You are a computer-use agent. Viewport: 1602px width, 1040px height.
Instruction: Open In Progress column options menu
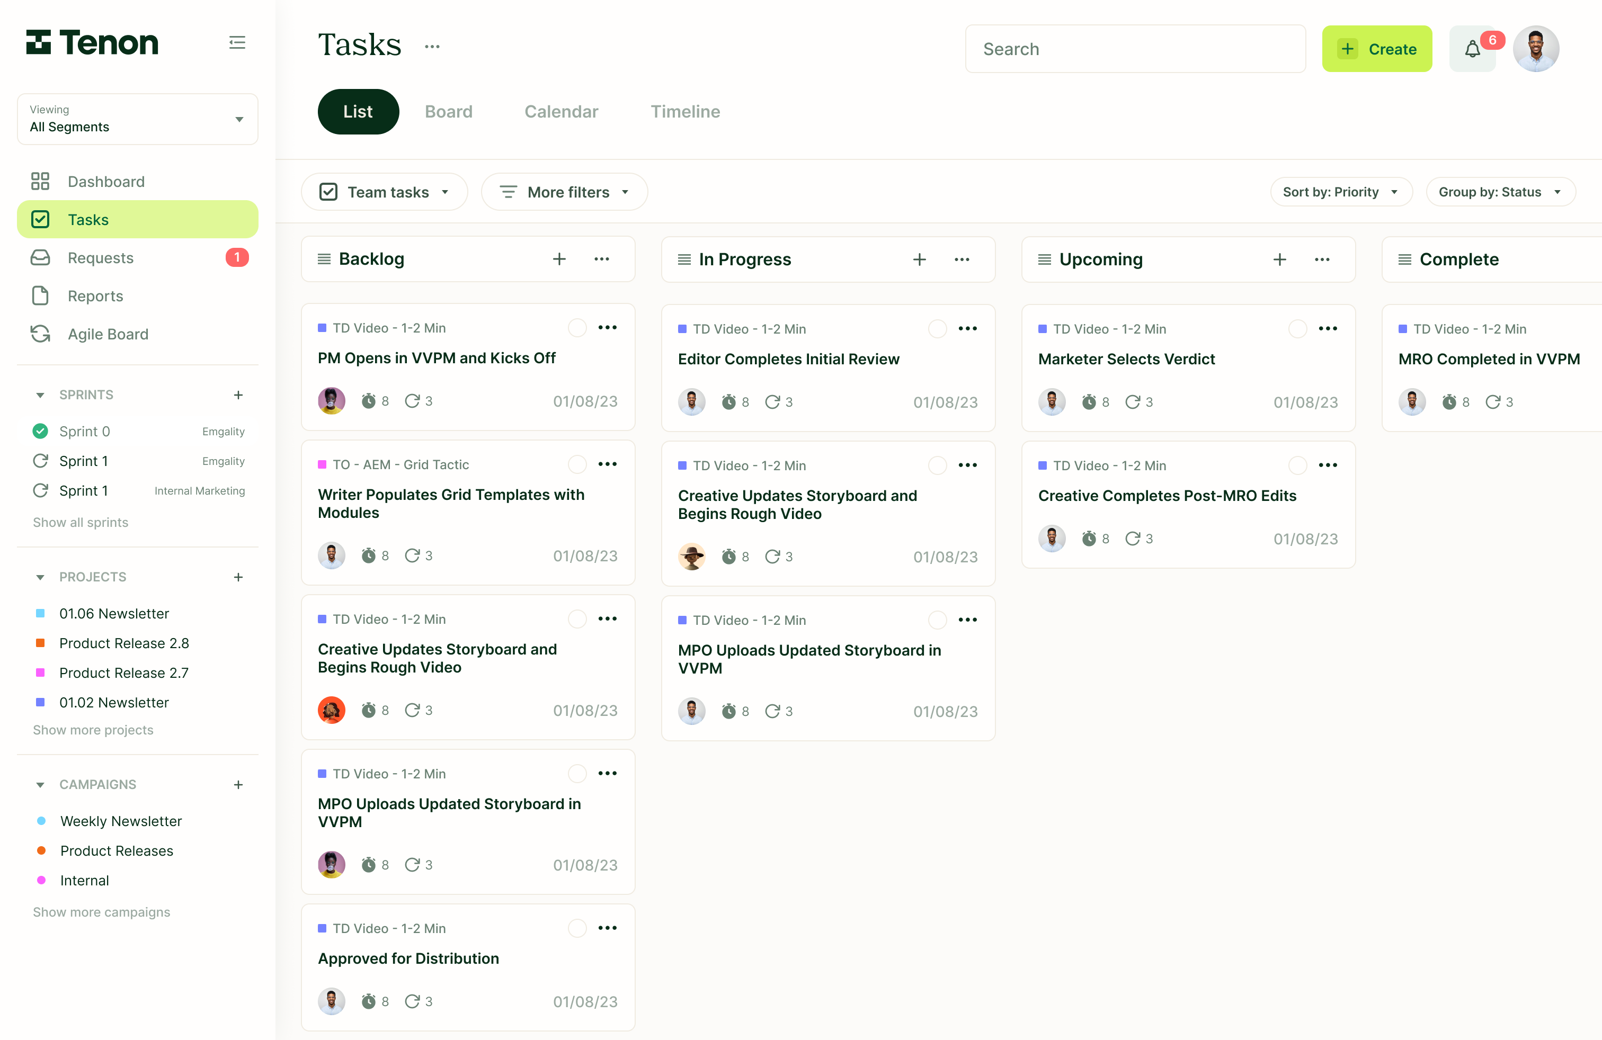point(962,259)
